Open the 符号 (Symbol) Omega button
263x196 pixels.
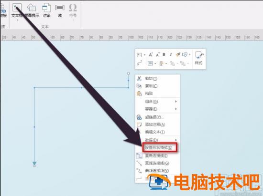pos(73,10)
